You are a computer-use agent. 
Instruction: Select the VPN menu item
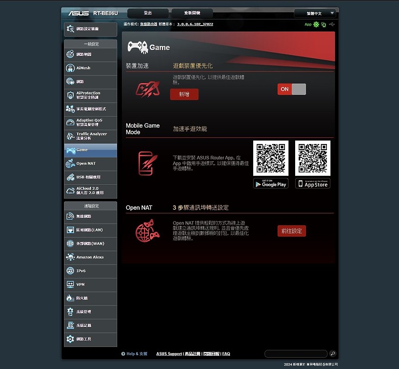point(91,284)
